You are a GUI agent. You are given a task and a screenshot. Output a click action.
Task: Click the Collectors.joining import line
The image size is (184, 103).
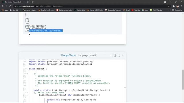[61, 62]
